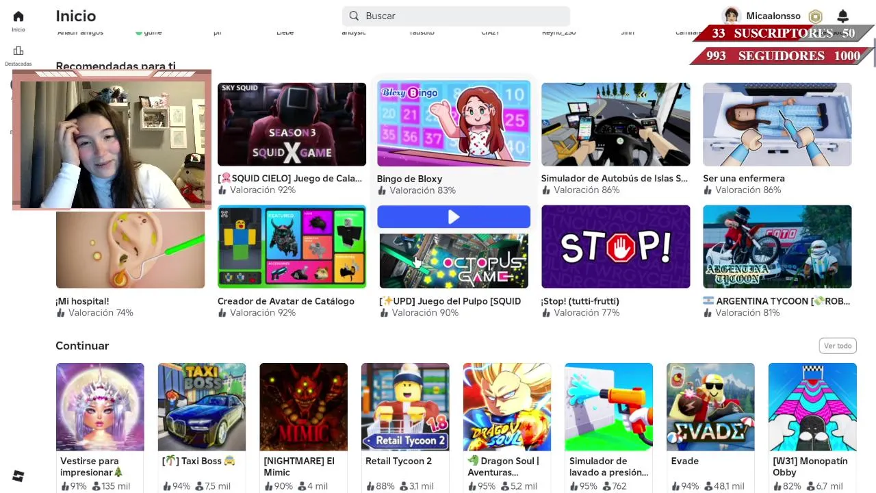
Task: Open the Octopus Game thumbnail
Action: pos(454,261)
